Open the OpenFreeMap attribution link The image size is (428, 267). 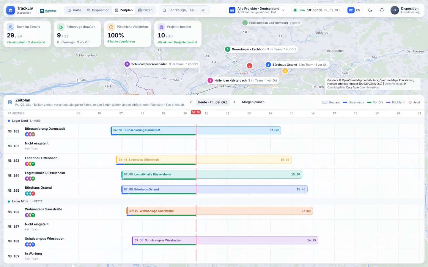pyautogui.click(x=394, y=84)
